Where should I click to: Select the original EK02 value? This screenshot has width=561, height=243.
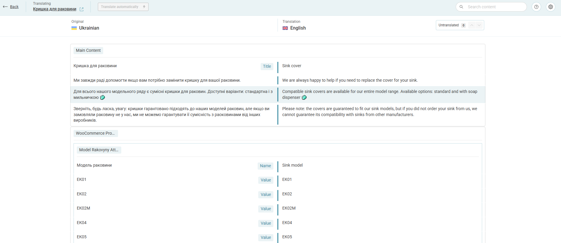point(82,194)
